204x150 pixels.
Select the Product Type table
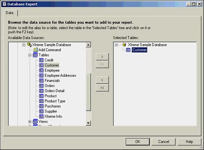click(x=55, y=101)
